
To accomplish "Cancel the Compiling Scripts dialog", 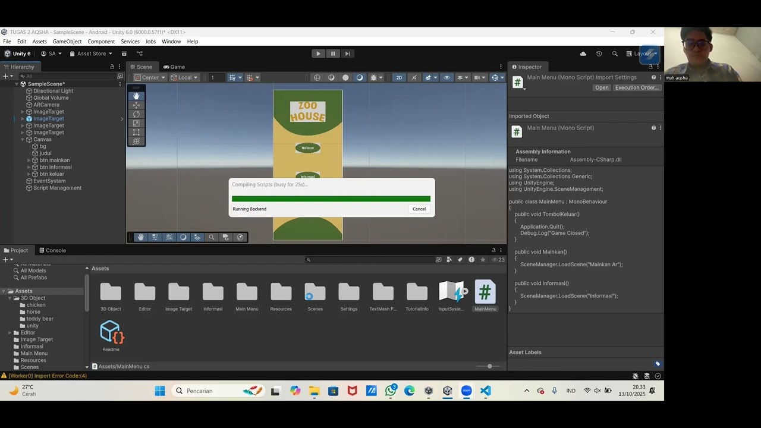I will (419, 209).
